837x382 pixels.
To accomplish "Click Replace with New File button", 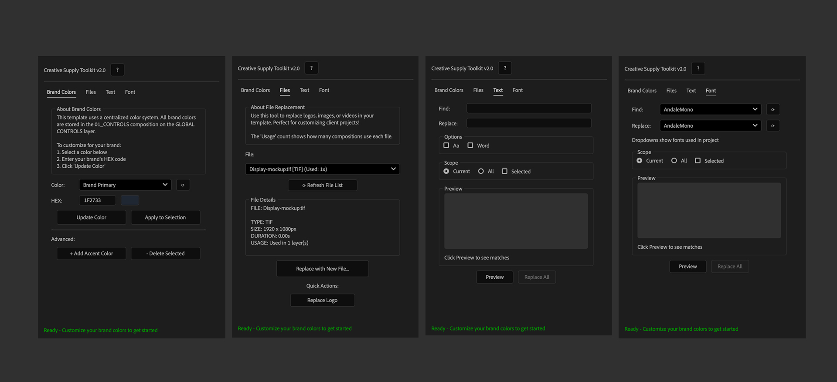I will [323, 269].
